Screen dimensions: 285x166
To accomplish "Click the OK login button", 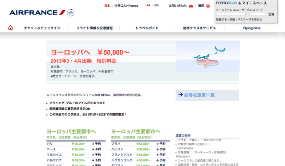I will pos(271,14).
